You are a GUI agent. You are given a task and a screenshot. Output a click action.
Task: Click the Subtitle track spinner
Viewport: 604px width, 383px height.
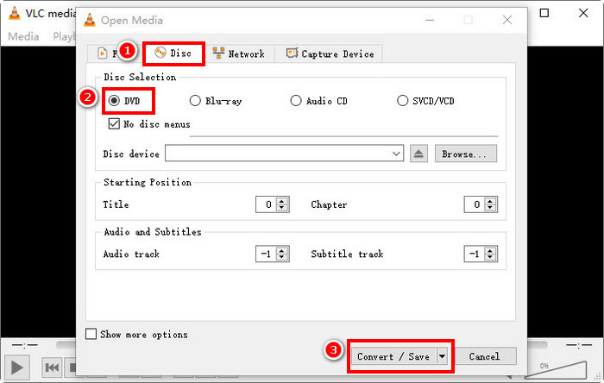475,254
